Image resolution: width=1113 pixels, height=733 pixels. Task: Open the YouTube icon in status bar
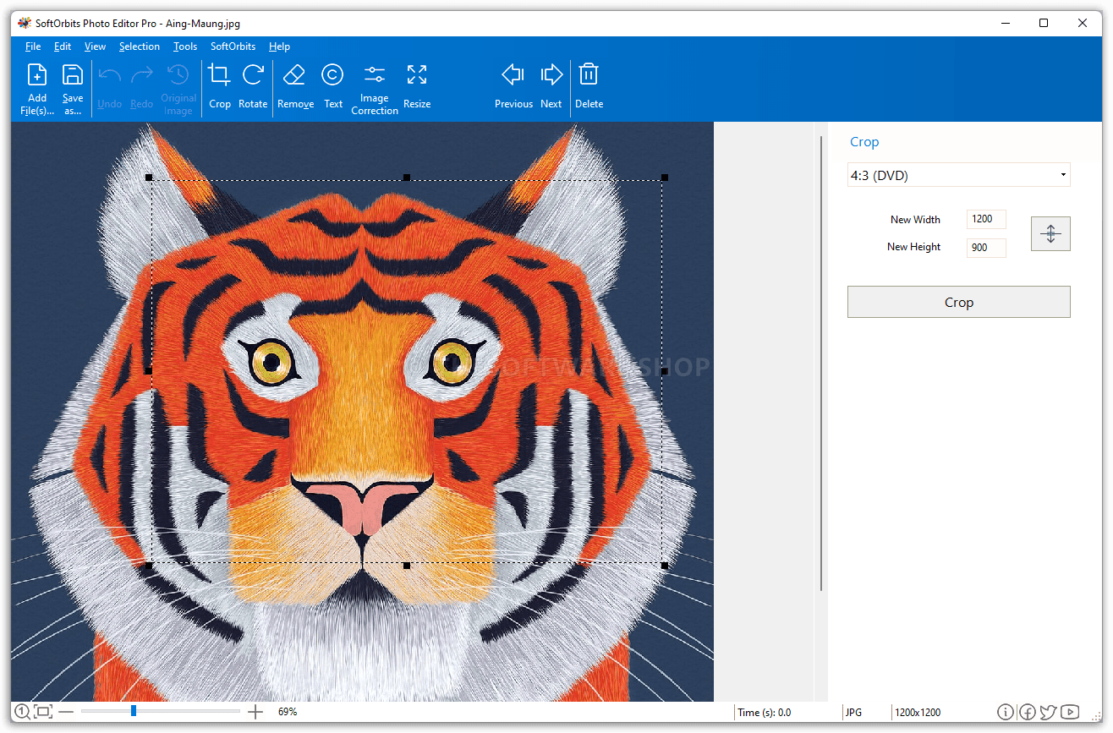[x=1070, y=713]
